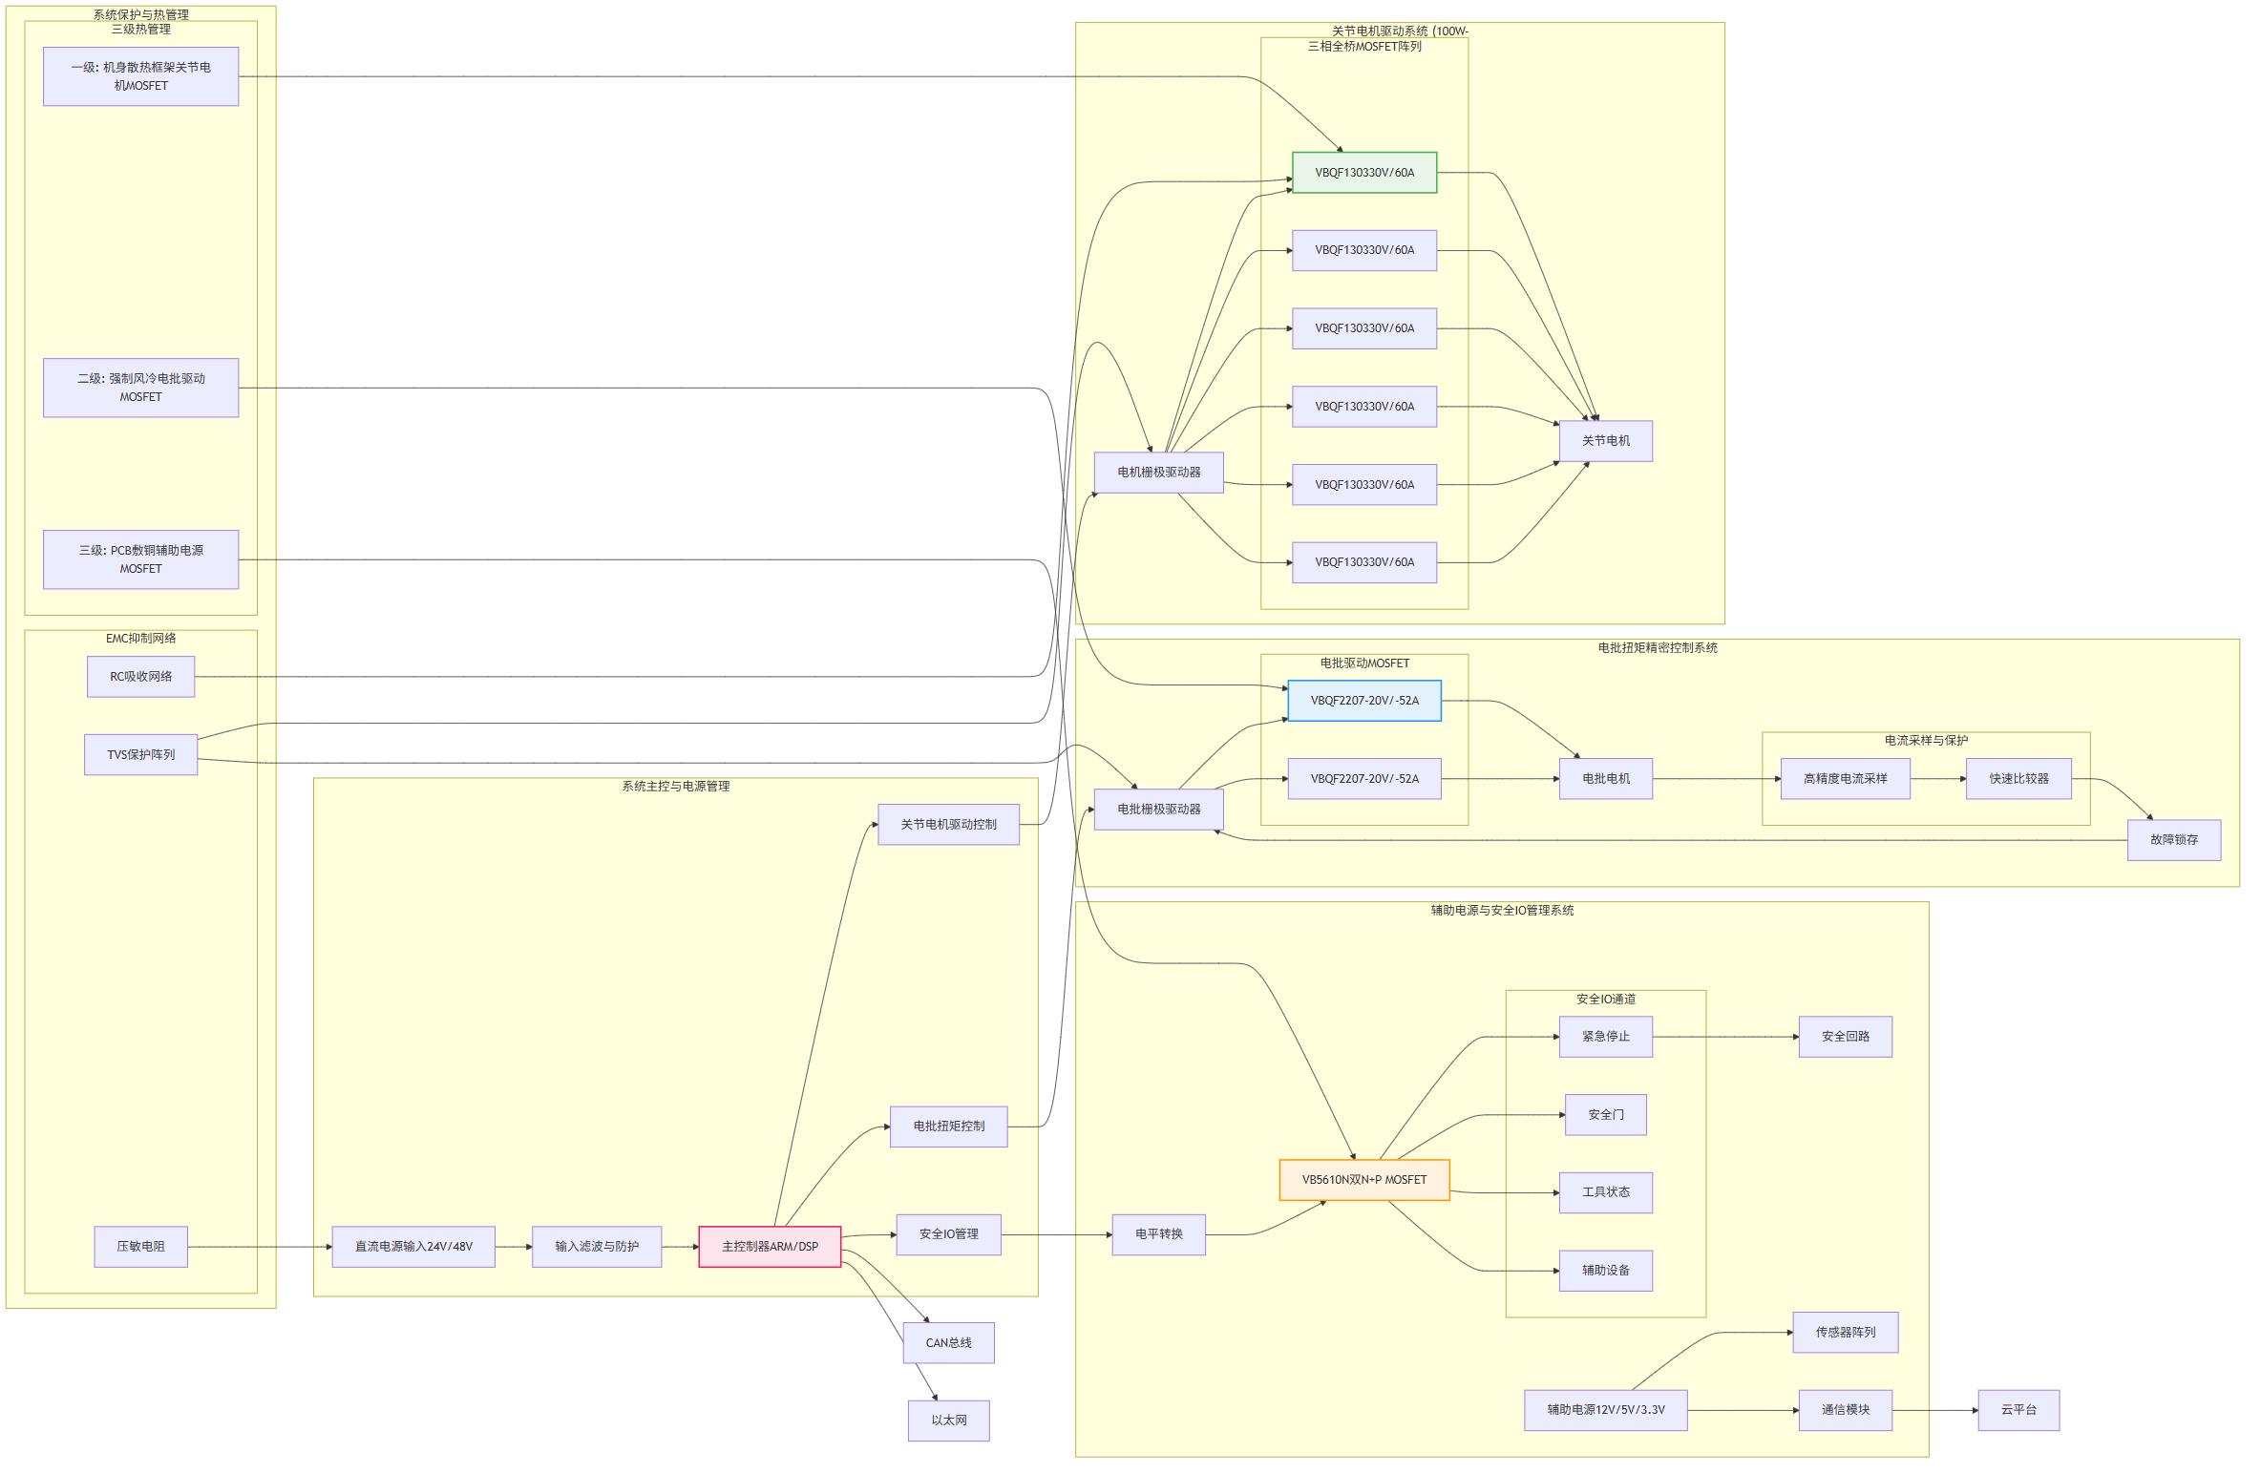Select the 故障锁存 node
This screenshot has height=1474, width=2261.
(x=2172, y=840)
